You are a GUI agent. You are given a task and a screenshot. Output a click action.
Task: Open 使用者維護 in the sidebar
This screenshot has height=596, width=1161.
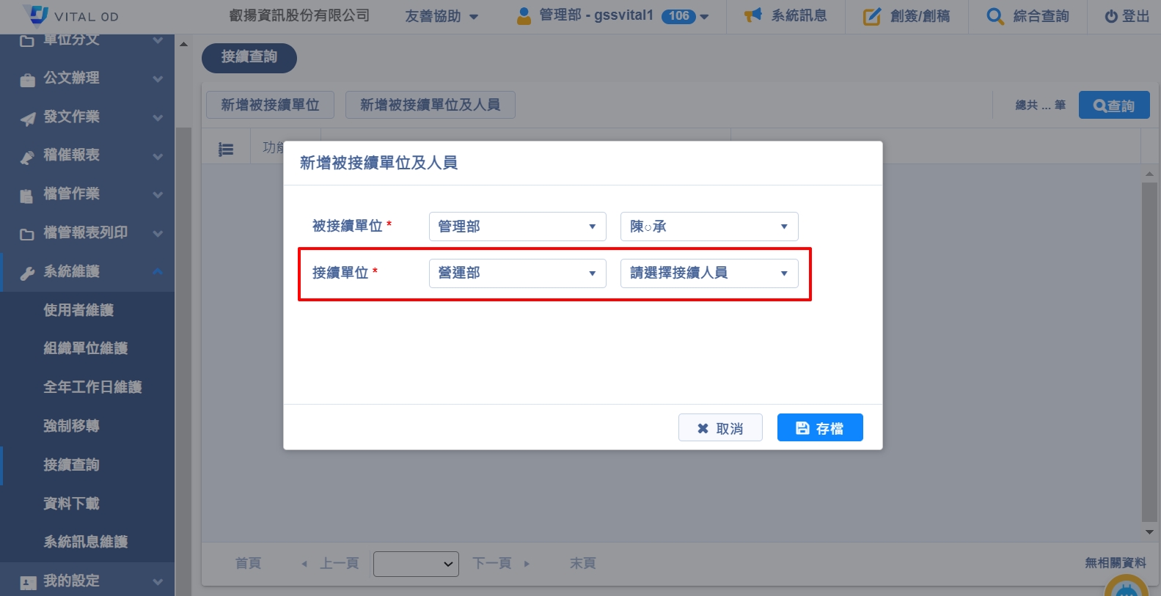(x=78, y=310)
